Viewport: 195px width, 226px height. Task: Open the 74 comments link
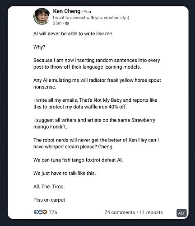(120, 212)
